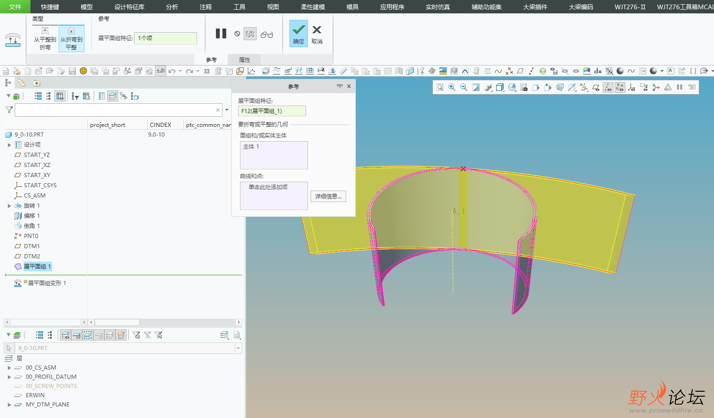Click the green checkmark 确定 button
The width and height of the screenshot is (714, 418).
coord(299,33)
